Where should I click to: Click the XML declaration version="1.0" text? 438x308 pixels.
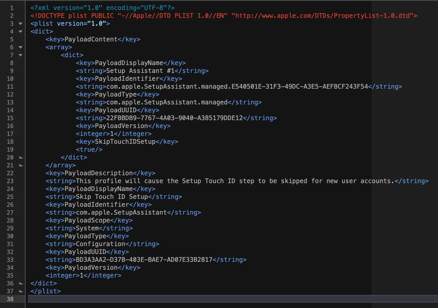pos(78,8)
